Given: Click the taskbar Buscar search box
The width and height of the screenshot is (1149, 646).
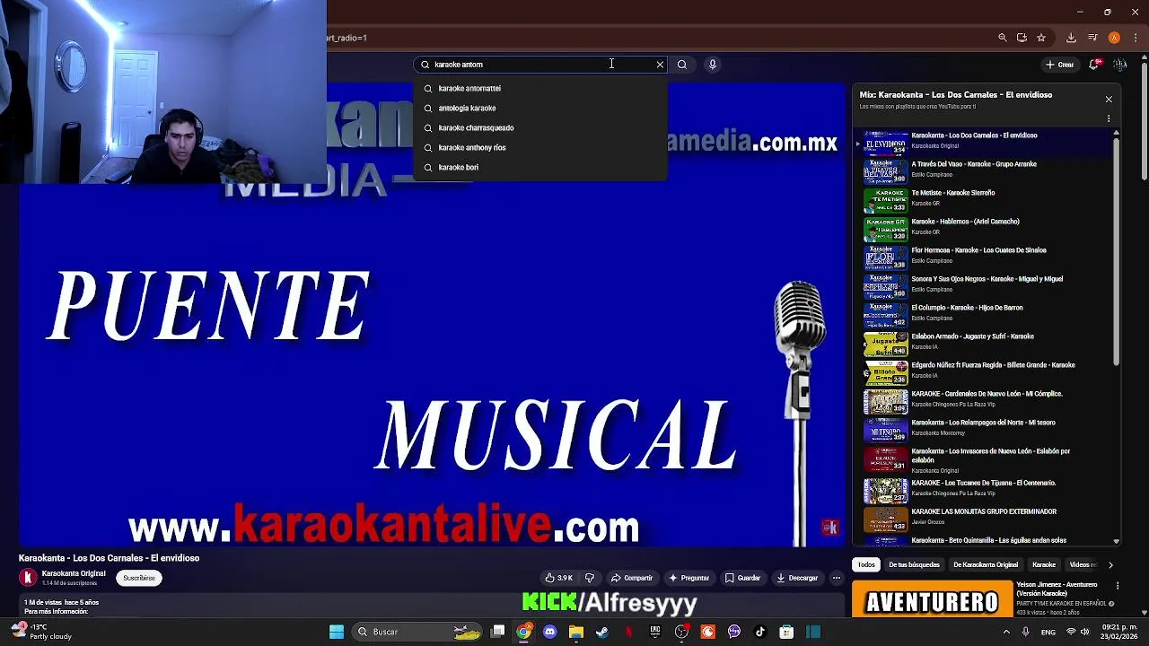Looking at the screenshot, I should (418, 632).
